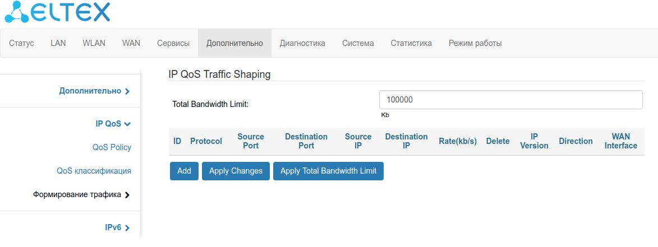Open the Режим работы tab
Image resolution: width=658 pixels, height=247 pixels.
click(475, 43)
